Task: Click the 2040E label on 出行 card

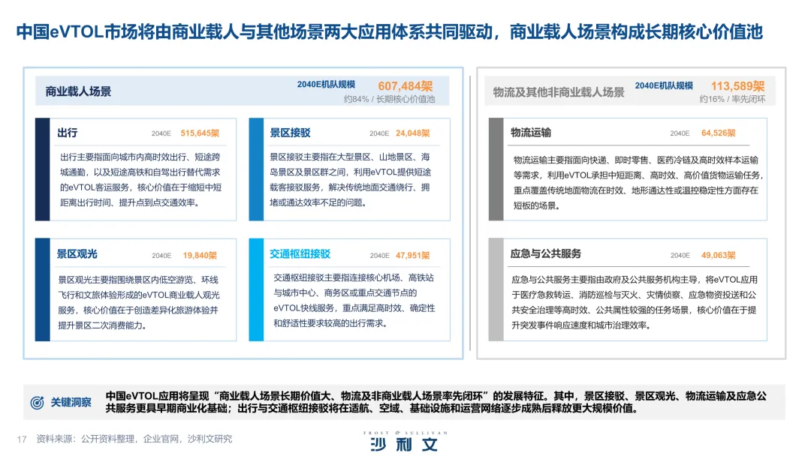Action: 161,133
